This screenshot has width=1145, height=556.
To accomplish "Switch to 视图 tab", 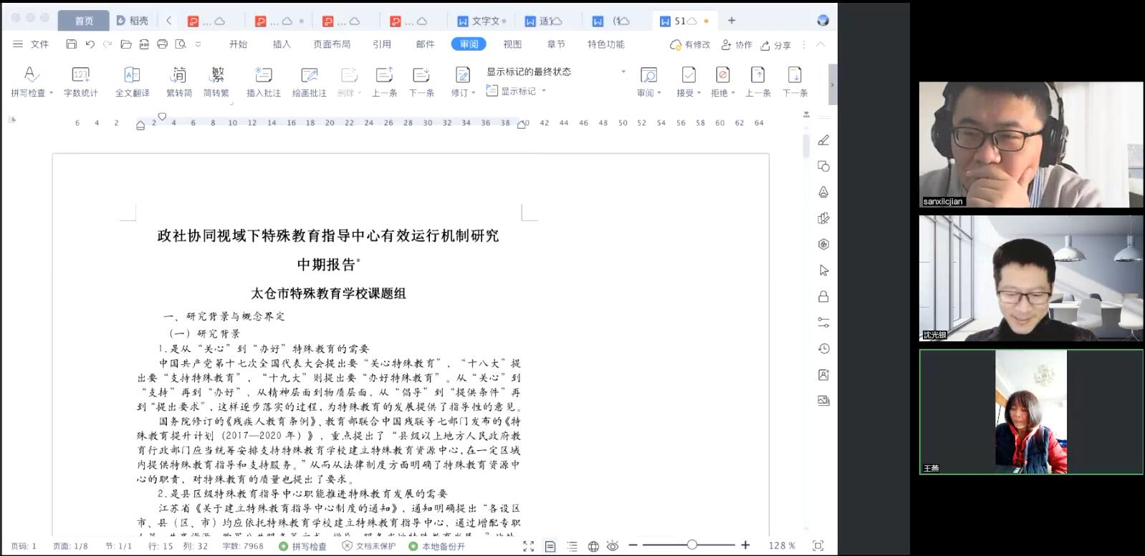I will pyautogui.click(x=512, y=44).
